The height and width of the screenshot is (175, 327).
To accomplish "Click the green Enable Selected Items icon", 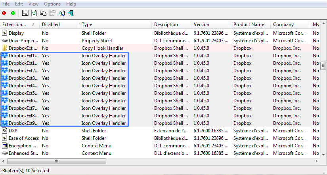I will pos(13,13).
